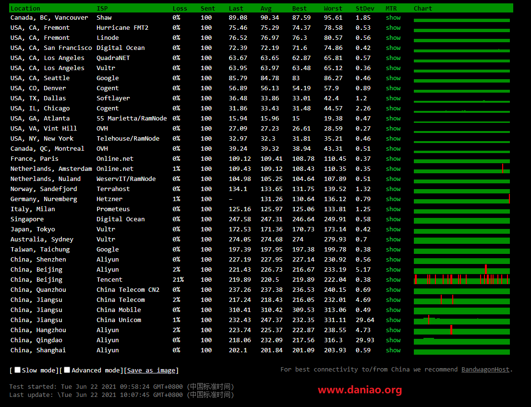
Task: Click the Test started timestamp line
Action: [121, 386]
